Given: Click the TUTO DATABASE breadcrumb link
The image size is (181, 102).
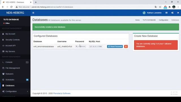Looking at the screenshot, I should click(149, 20).
